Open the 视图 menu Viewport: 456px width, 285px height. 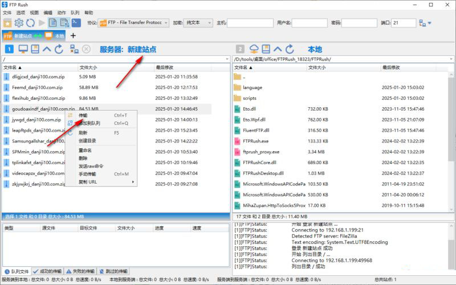(34, 13)
